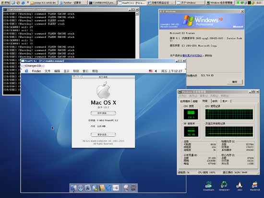Open the 转到 (Go) menu in Finder

[76, 71]
